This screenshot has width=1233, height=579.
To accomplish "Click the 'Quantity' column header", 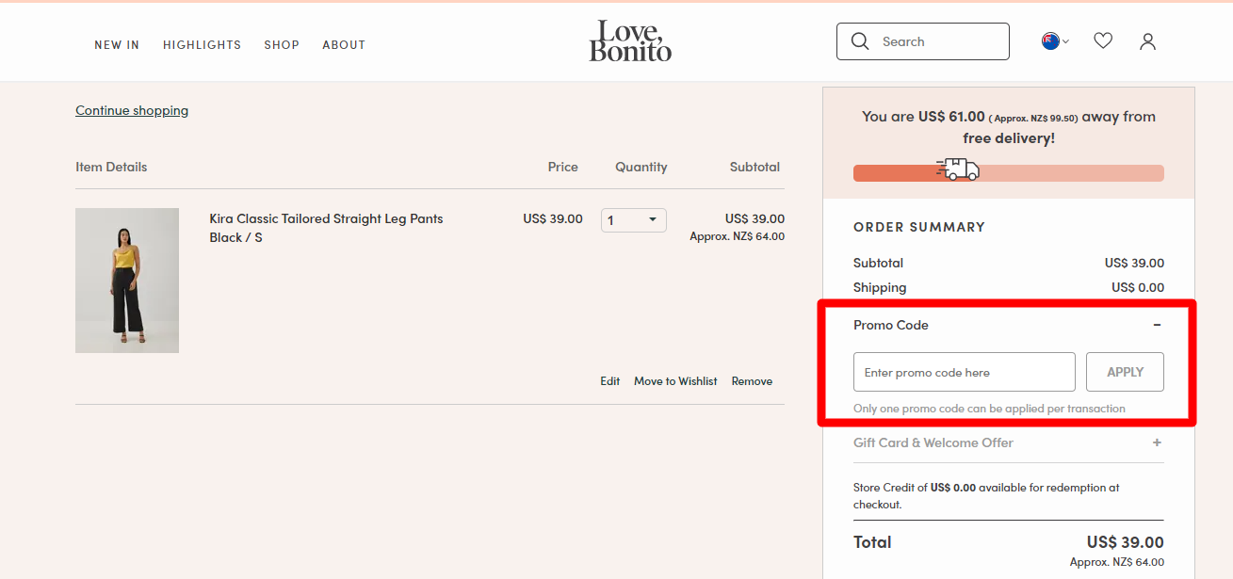I will (x=641, y=167).
